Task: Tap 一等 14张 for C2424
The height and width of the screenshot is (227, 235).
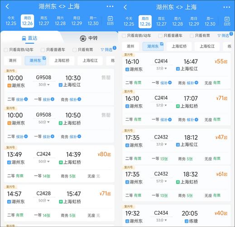Action: point(42,176)
